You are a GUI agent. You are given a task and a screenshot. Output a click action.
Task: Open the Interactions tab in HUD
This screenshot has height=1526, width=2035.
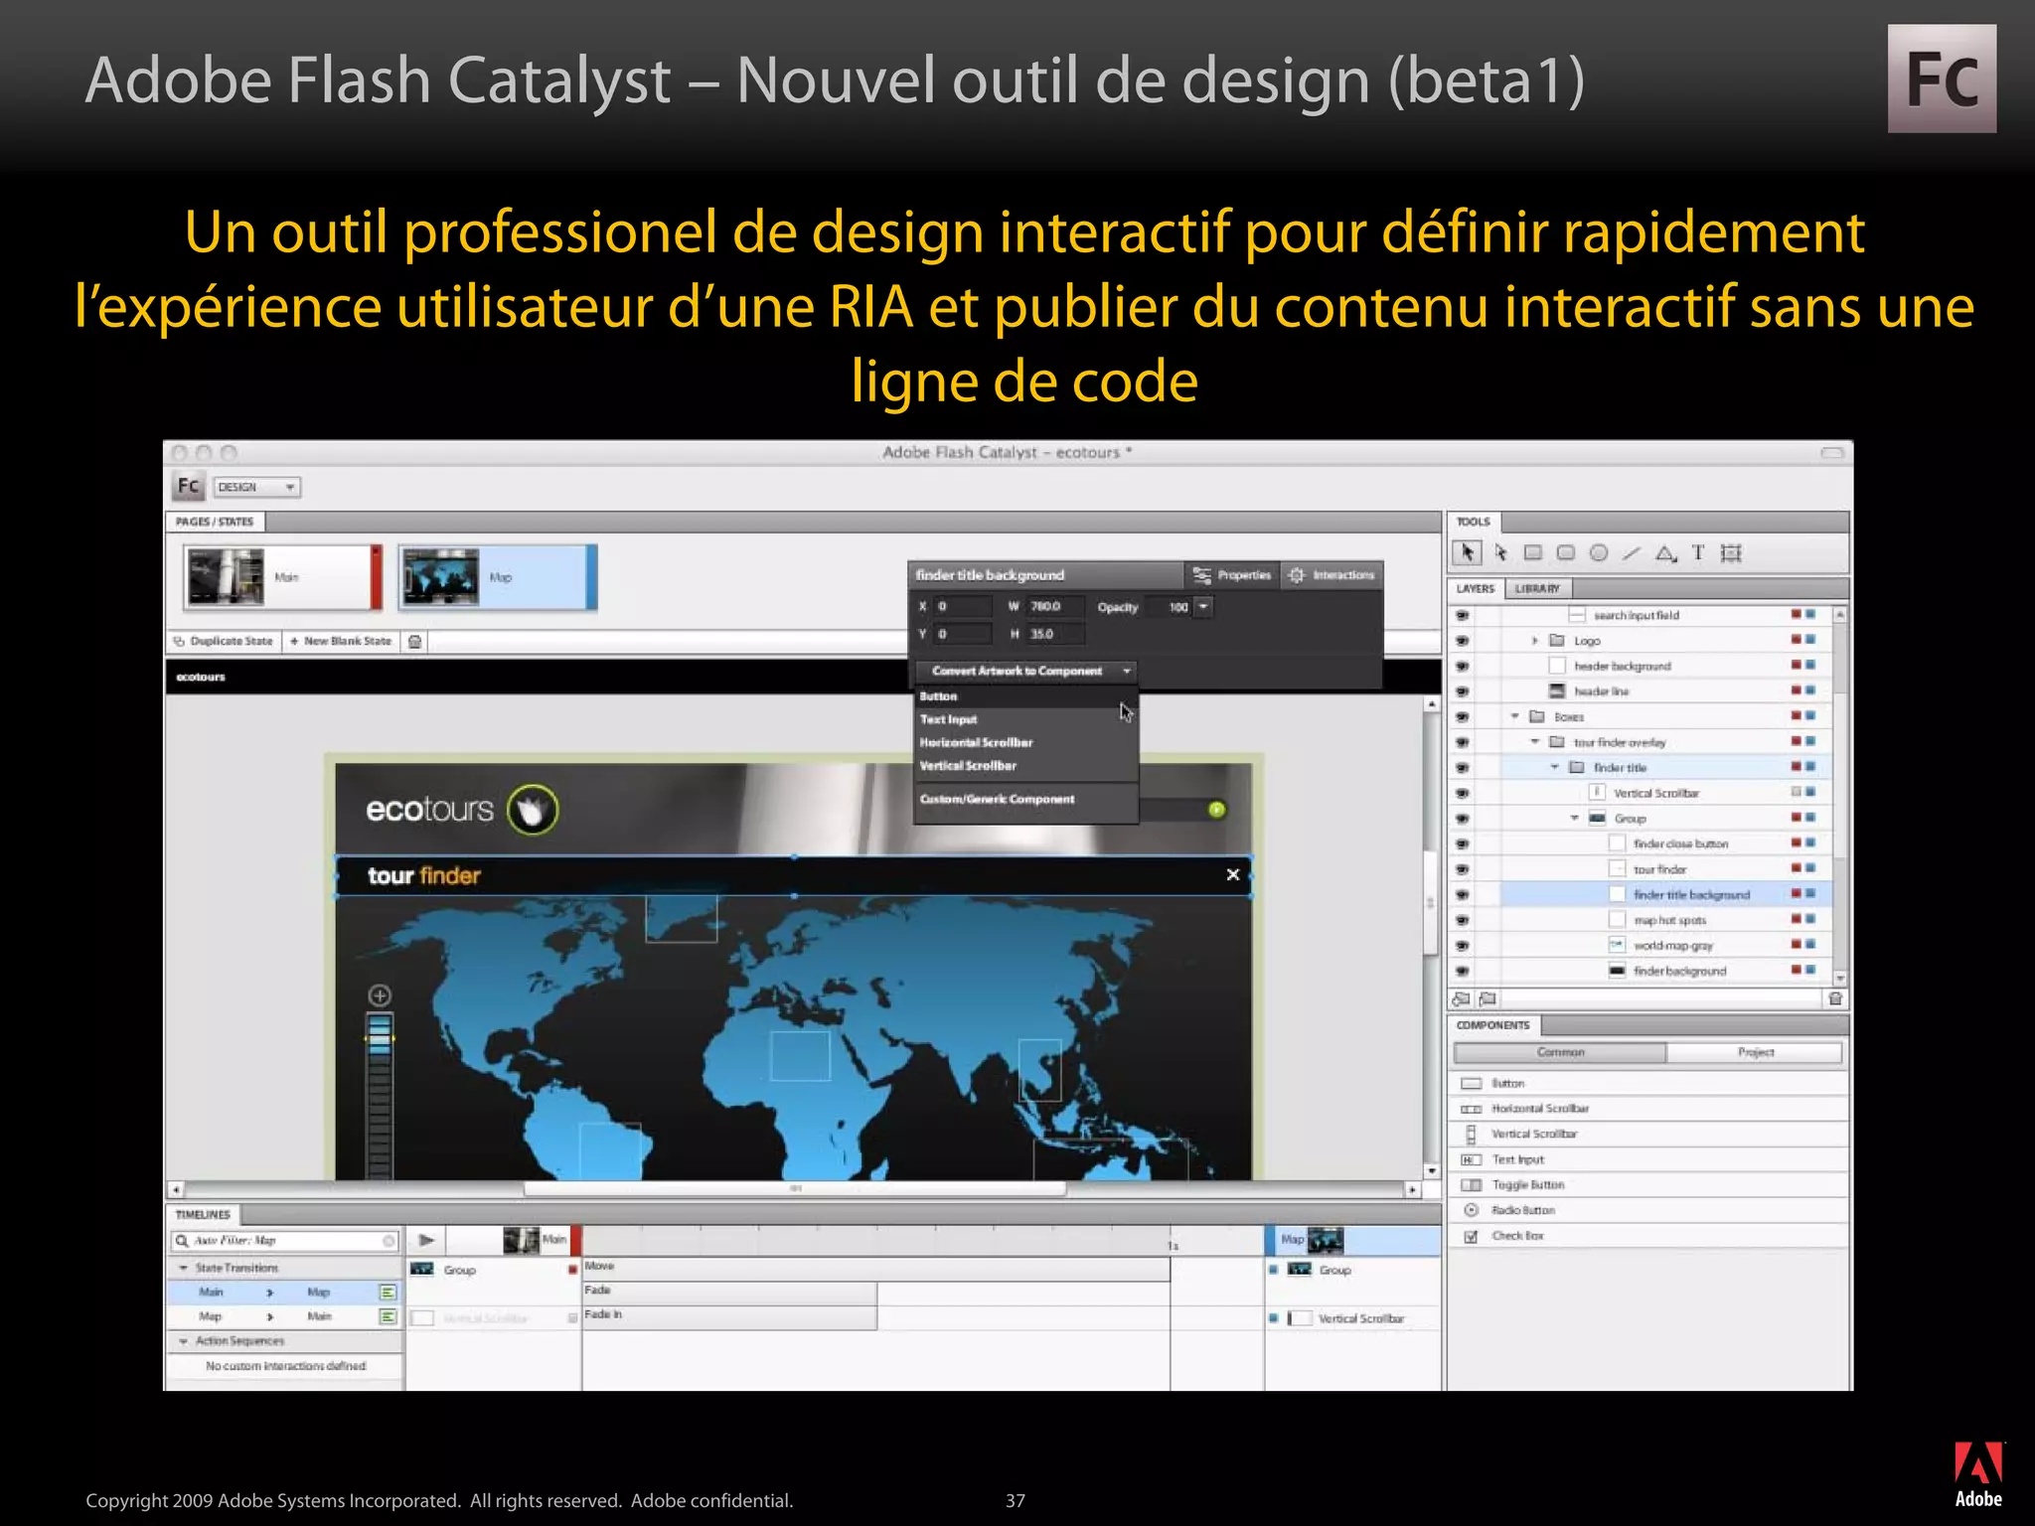(x=1331, y=575)
